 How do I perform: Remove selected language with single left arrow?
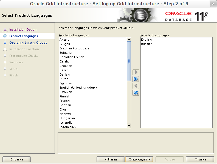point(136,86)
